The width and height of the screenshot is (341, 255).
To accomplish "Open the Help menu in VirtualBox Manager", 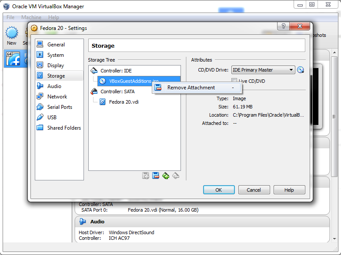I will coord(53,17).
